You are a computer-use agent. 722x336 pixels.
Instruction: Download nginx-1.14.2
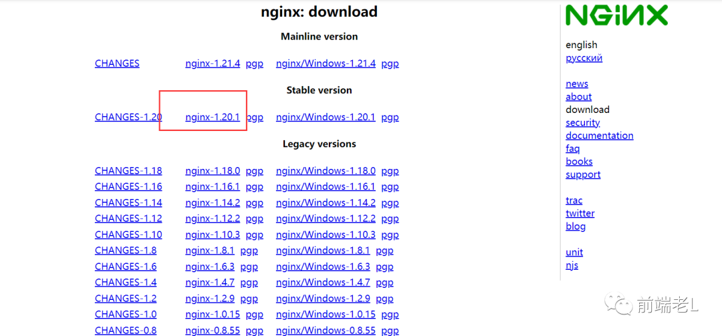(213, 202)
